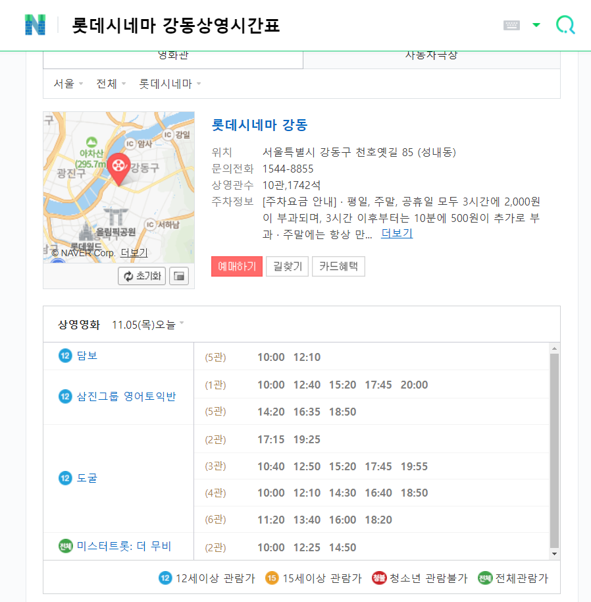This screenshot has height=602, width=591.
Task: Click the address 서울특별시 강동구 천호옛길 85
Action: (x=359, y=152)
